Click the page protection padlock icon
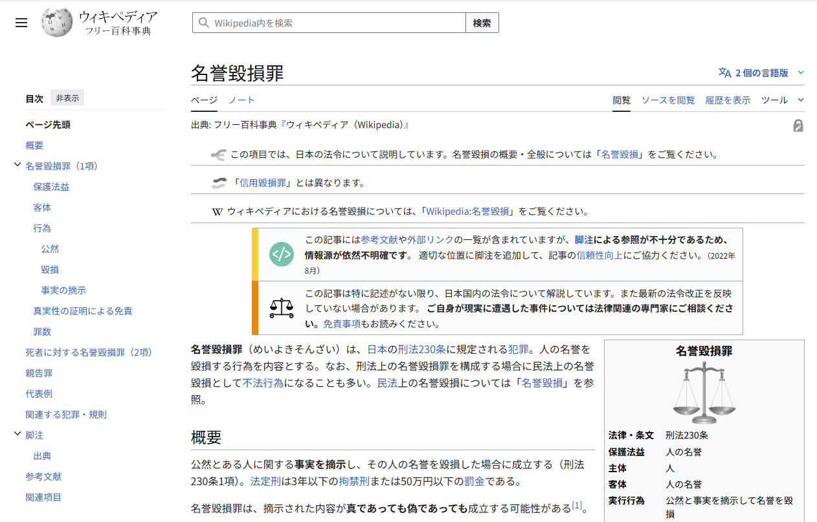Screen dimensions: 817x522 (x=798, y=125)
